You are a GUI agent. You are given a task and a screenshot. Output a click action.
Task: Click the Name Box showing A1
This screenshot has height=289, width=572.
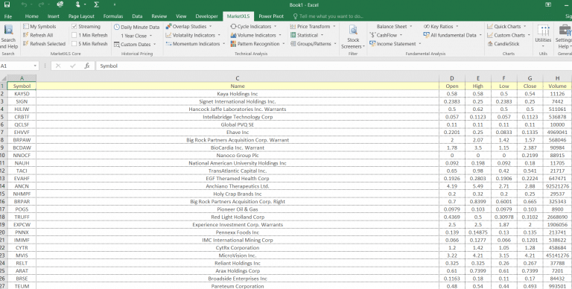tap(16, 66)
